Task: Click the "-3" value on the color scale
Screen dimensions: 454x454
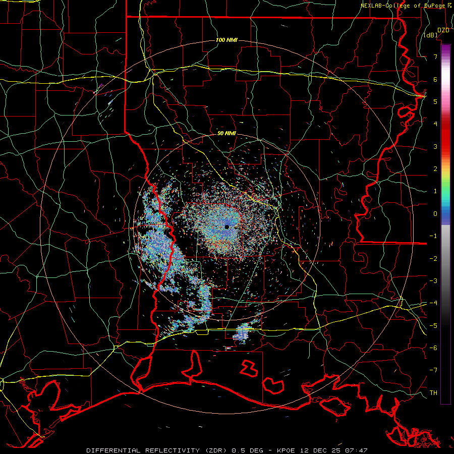Action: click(x=433, y=281)
